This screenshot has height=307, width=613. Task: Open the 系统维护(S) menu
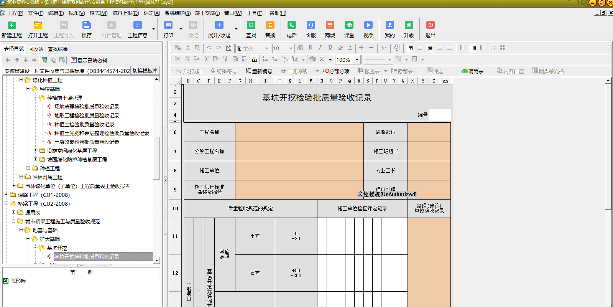[x=177, y=13]
